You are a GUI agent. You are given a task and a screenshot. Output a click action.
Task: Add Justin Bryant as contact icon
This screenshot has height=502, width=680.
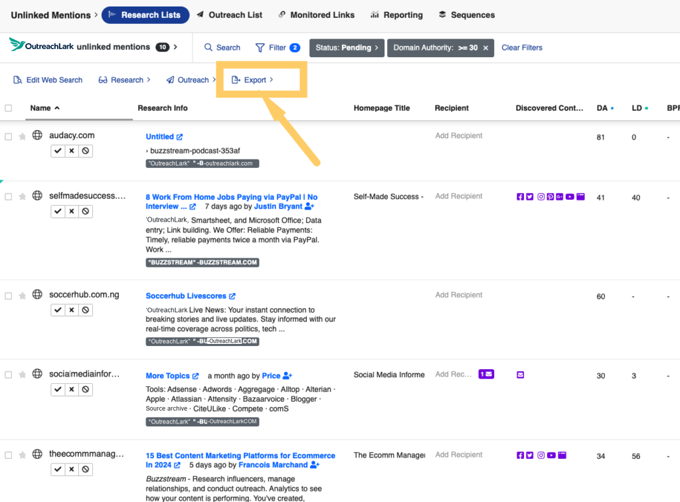pos(309,207)
